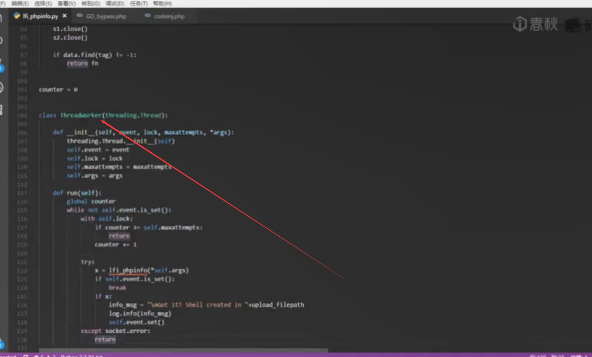Click the PHP icon on codeinj.php tab
Viewport: 592px width, 357px height.
pyautogui.click(x=147, y=16)
